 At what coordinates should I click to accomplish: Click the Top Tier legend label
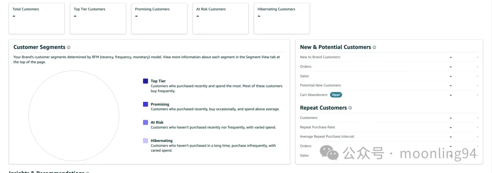point(158,81)
